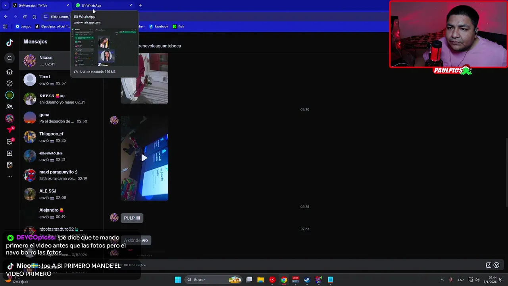Open the volume icon in system tray
This screenshot has width=508, height=286.
coord(477,280)
